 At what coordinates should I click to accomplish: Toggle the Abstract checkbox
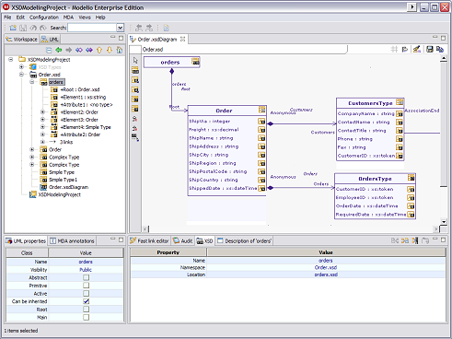point(87,277)
